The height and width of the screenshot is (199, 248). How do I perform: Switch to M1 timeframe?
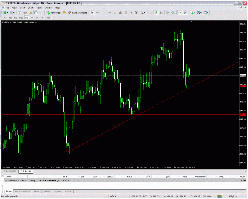tap(5, 18)
